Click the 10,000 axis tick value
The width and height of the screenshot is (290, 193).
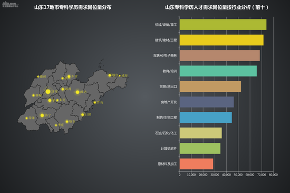tap(191, 175)
